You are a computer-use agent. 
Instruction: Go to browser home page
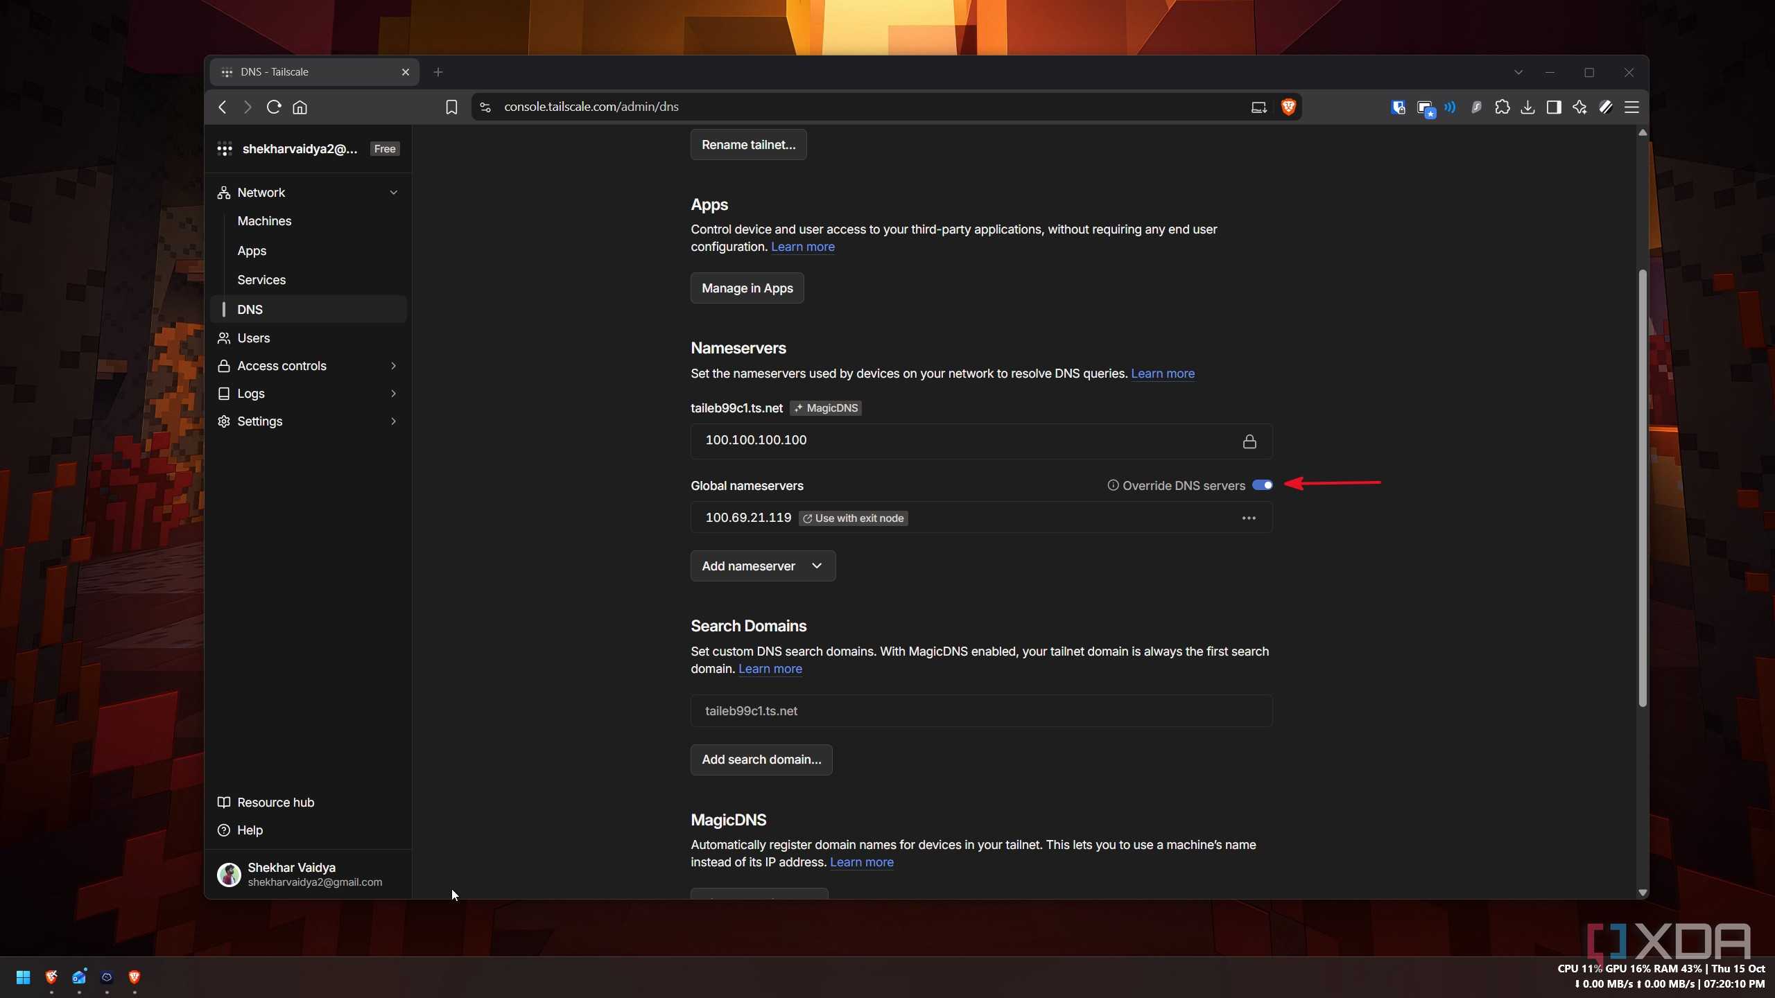[300, 107]
